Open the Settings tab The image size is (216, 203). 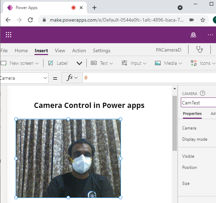[102, 51]
